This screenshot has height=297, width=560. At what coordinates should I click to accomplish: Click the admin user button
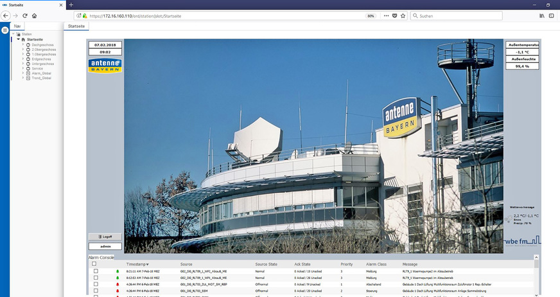tap(105, 246)
